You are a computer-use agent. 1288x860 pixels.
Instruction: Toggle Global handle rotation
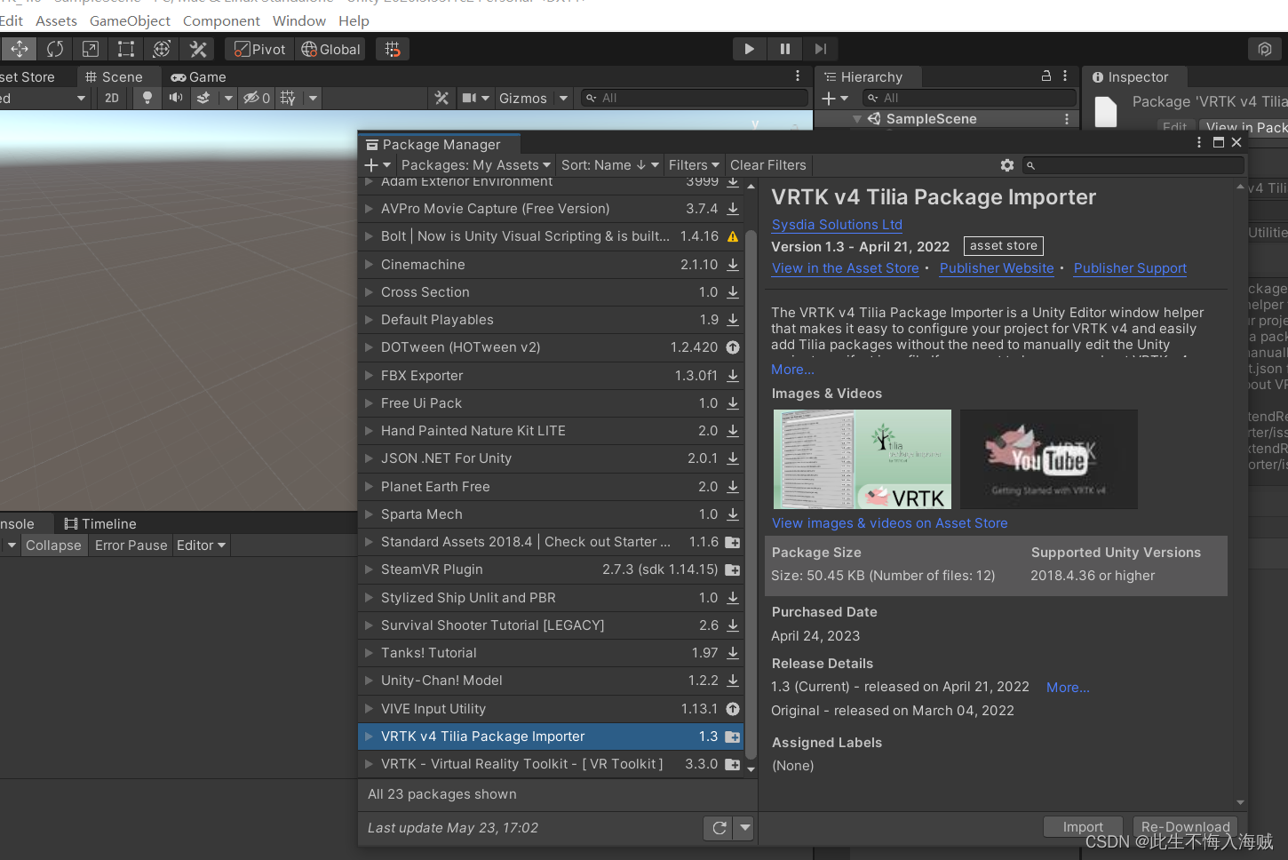point(330,49)
